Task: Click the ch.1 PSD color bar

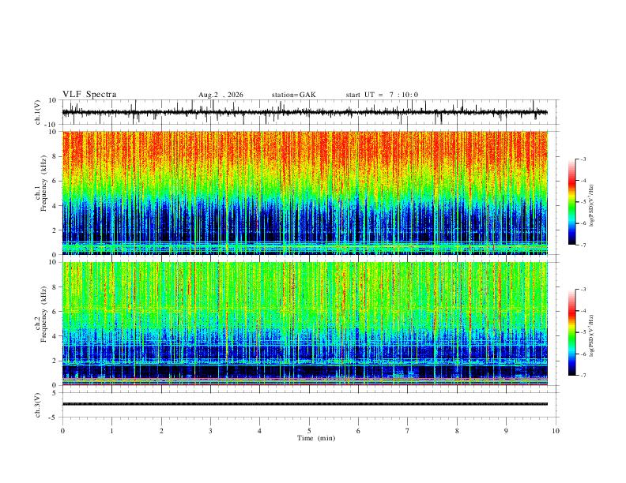Action: pos(571,202)
